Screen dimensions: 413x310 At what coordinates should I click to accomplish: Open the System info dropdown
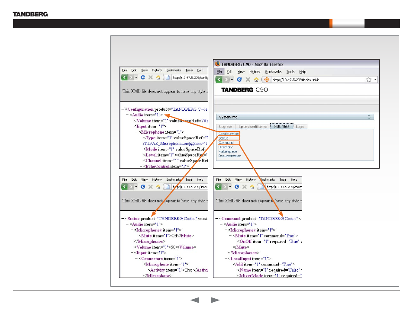pos(369,117)
